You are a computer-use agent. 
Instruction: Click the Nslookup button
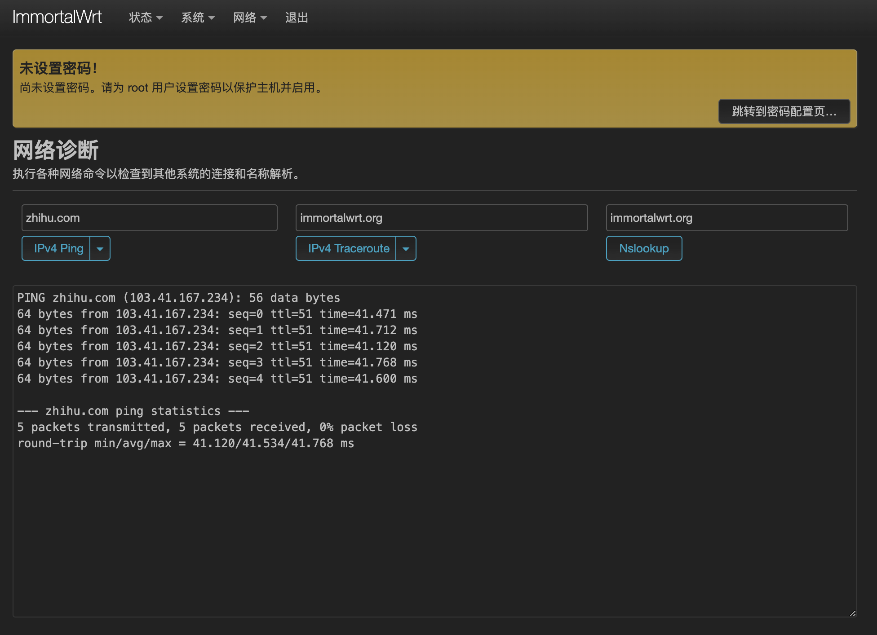pyautogui.click(x=644, y=248)
